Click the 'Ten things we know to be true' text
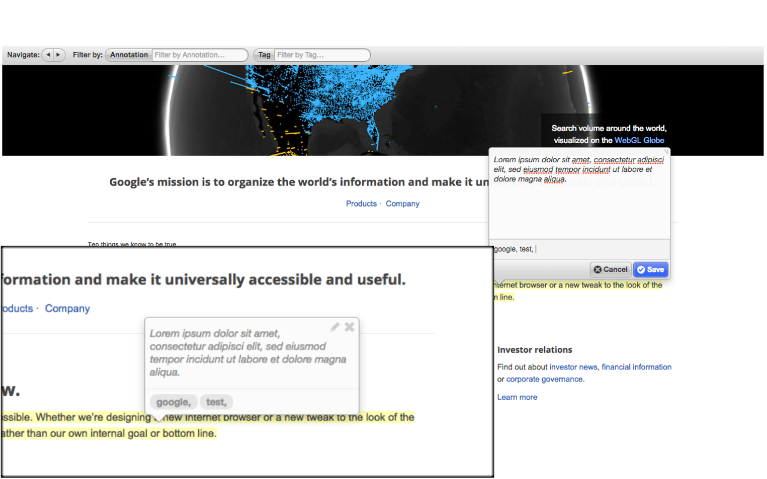Screen dimensions: 767x479 (132, 244)
